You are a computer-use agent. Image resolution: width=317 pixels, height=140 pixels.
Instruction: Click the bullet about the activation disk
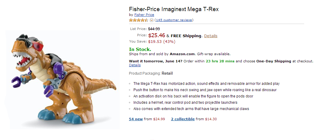[x=193, y=96]
